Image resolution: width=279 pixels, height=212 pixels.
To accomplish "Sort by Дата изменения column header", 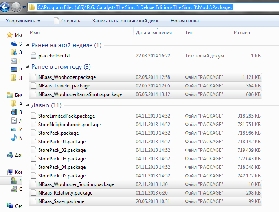I will click(154, 33).
